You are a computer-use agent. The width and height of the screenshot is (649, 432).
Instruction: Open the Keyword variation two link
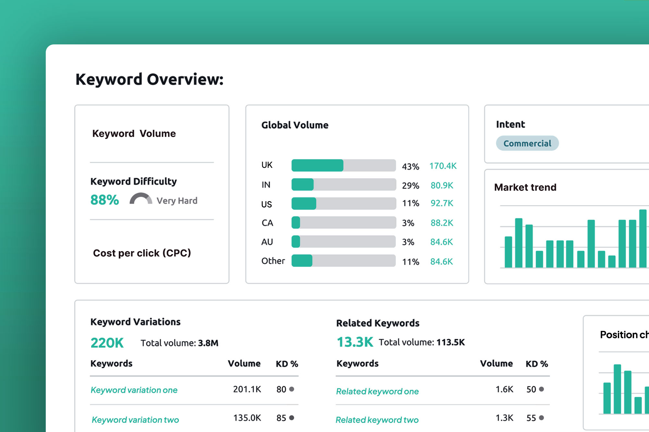click(x=135, y=420)
